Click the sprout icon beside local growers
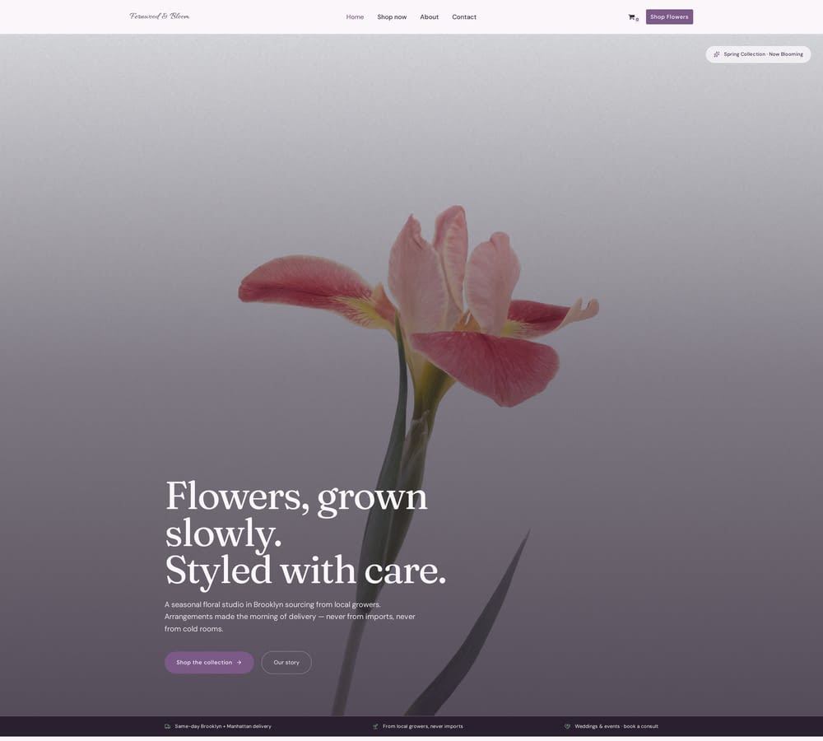Viewport: 823px width, 741px height. pos(375,726)
